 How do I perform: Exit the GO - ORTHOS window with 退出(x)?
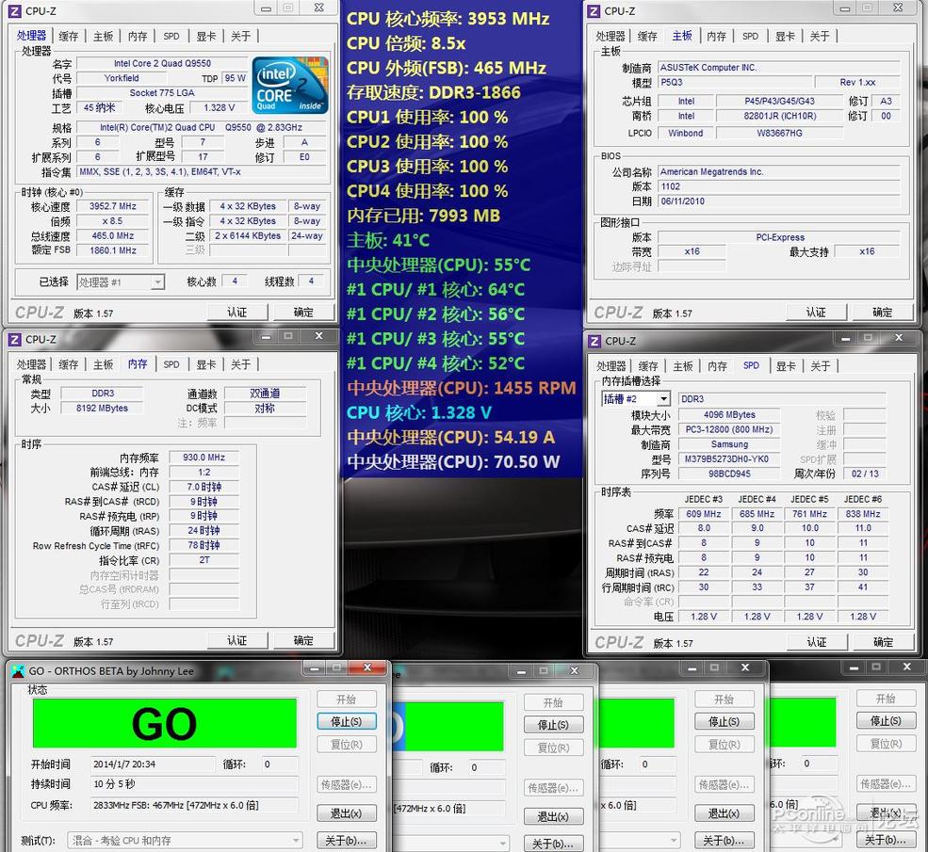[346, 813]
